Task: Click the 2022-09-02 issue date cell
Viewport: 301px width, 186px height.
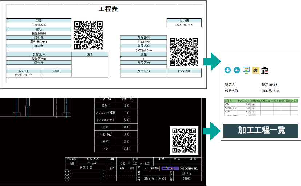Action: pyautogui.click(x=23, y=75)
